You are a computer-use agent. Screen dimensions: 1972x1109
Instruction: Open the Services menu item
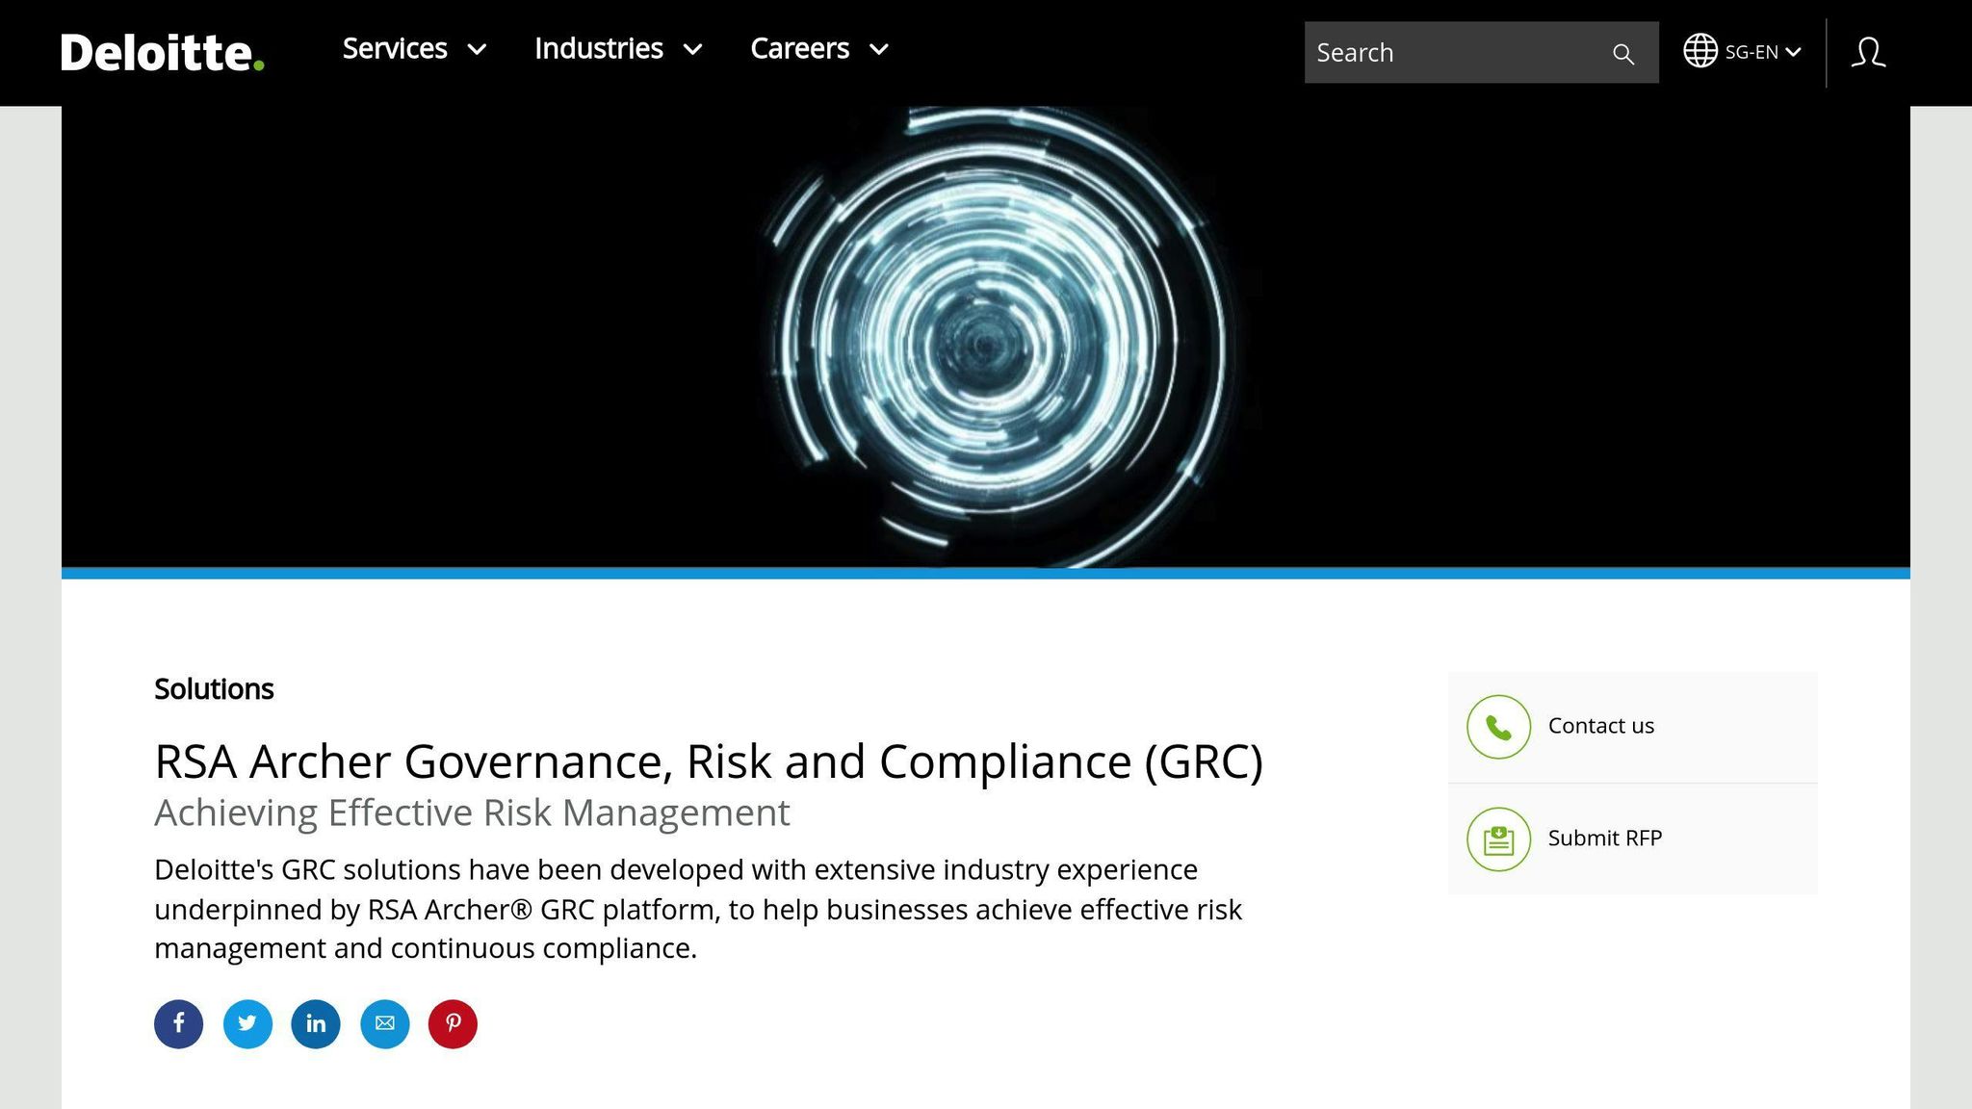click(395, 49)
